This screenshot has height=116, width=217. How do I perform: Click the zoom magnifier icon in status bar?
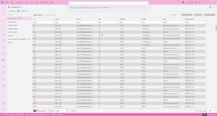(x=204, y=115)
